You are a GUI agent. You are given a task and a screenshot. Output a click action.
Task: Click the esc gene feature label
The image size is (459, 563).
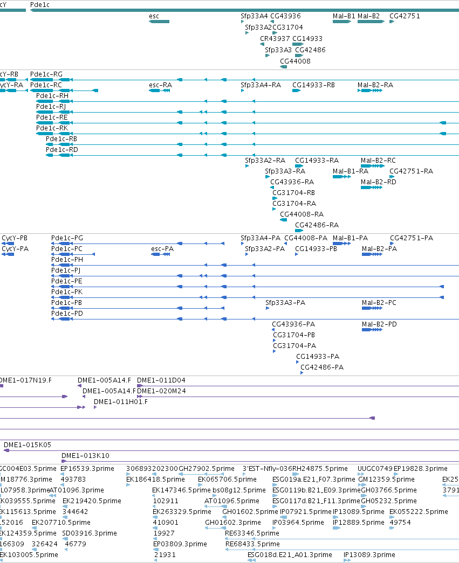(154, 16)
